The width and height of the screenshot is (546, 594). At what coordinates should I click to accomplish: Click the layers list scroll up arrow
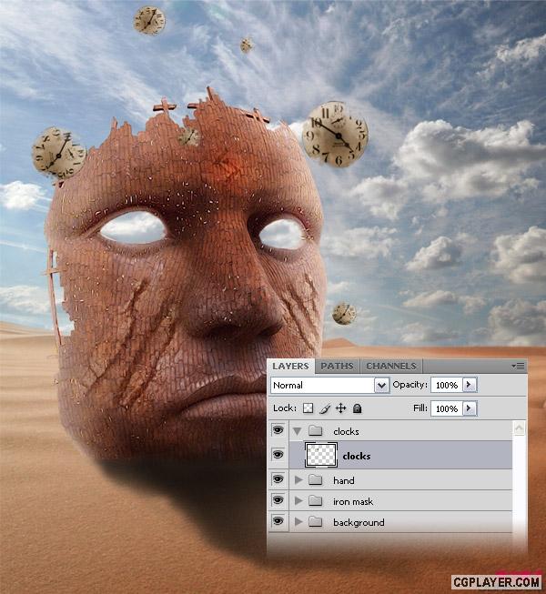519,428
